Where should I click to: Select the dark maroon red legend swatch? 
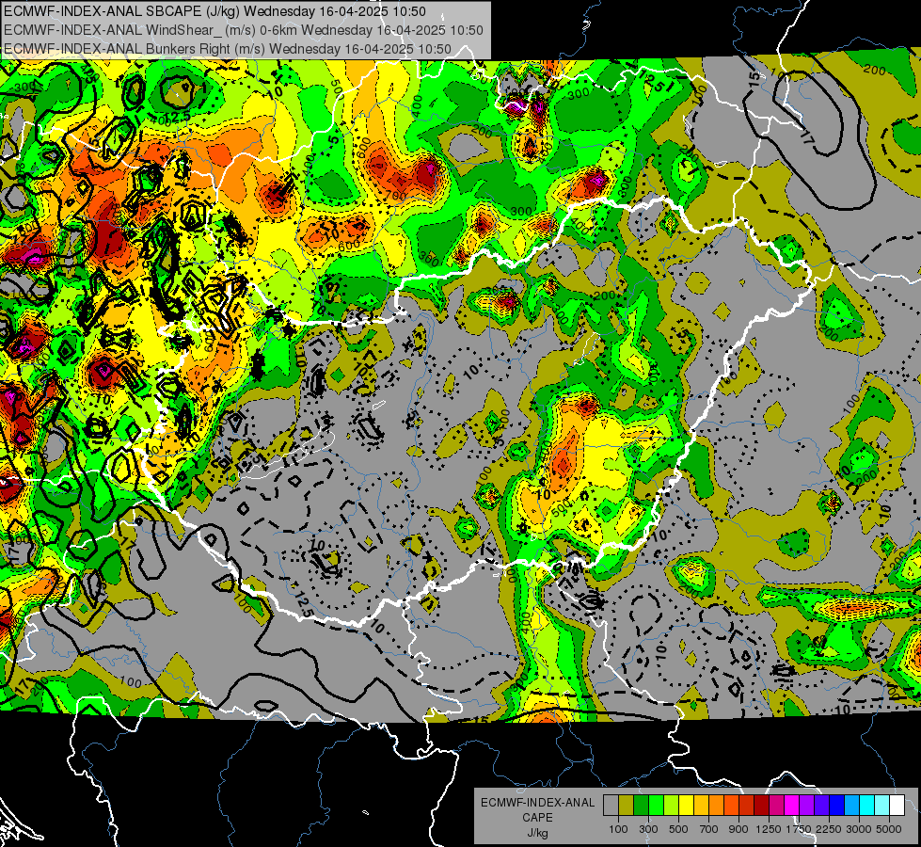click(761, 806)
